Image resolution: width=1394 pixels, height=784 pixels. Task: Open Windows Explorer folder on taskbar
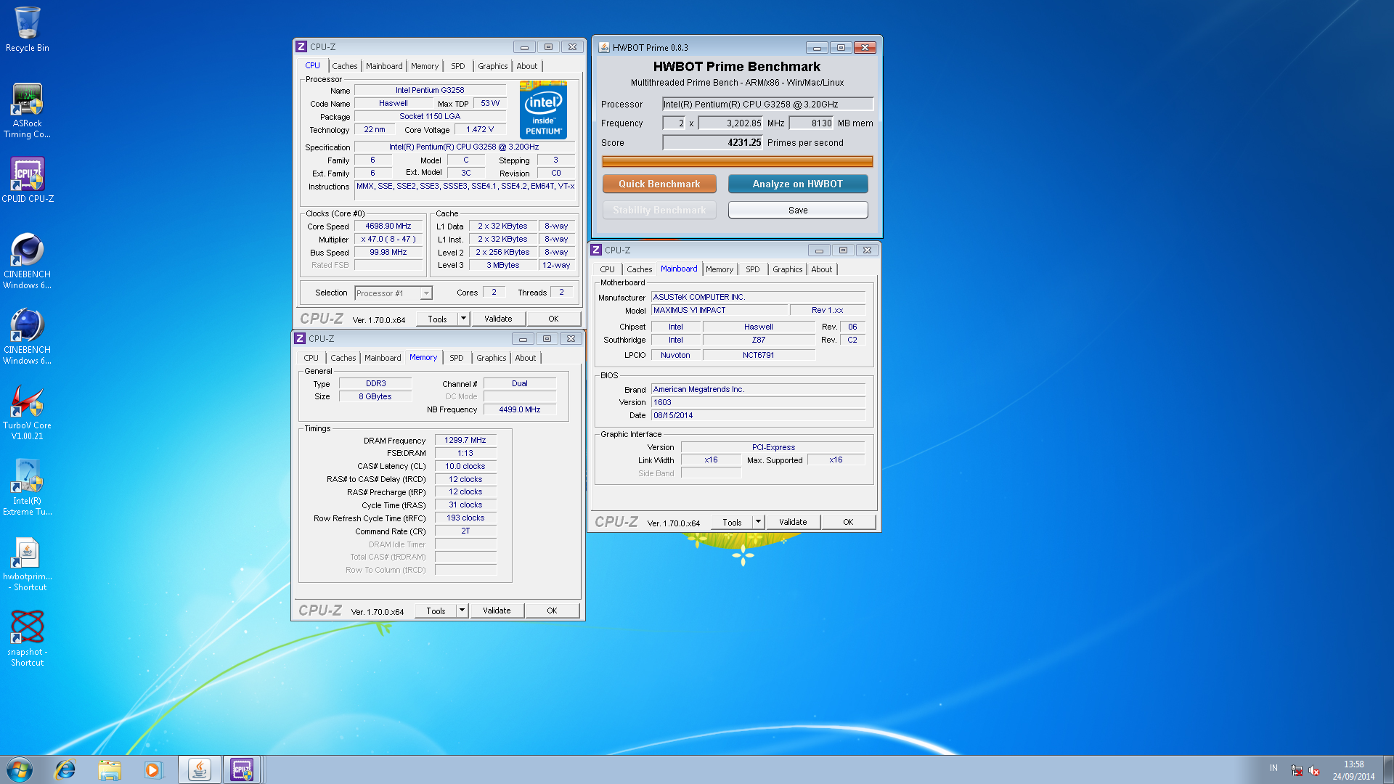click(x=109, y=769)
